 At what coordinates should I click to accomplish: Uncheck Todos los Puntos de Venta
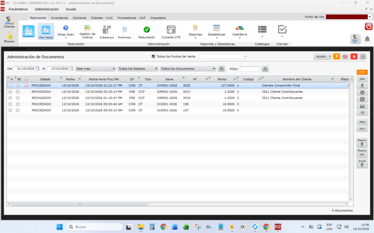tap(153, 57)
